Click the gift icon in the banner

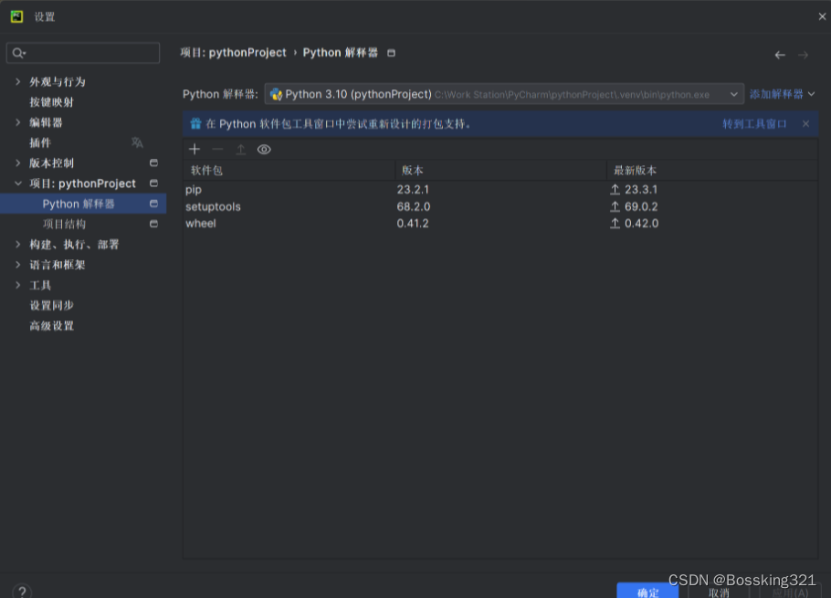tap(195, 124)
